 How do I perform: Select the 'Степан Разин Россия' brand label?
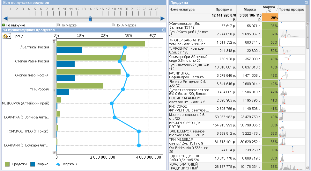[x=32, y=61]
